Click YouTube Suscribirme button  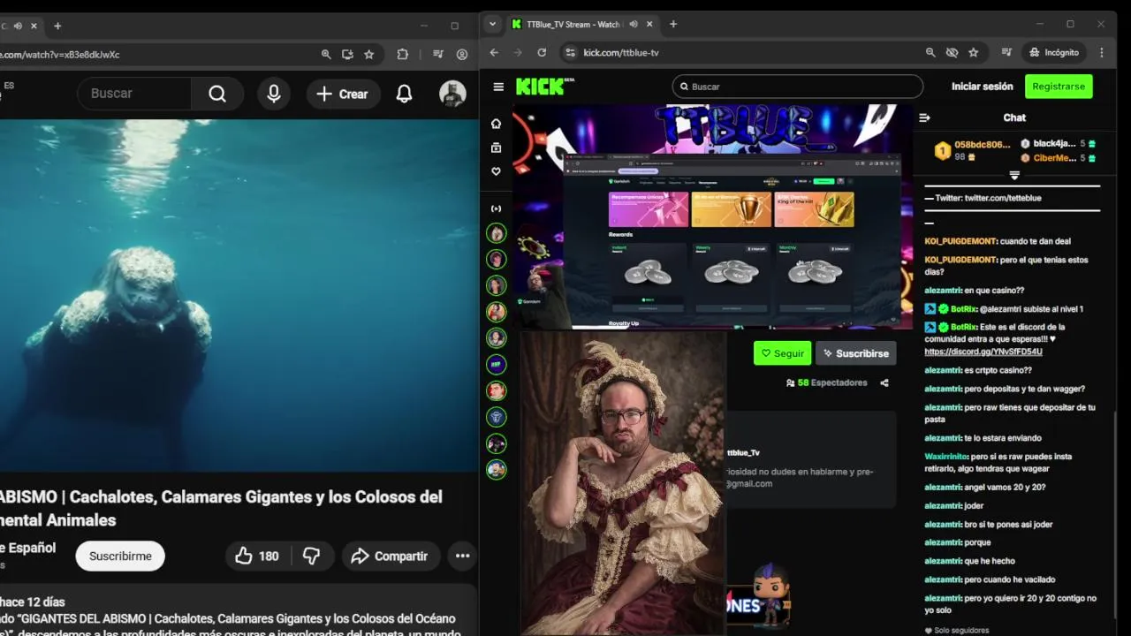[120, 556]
